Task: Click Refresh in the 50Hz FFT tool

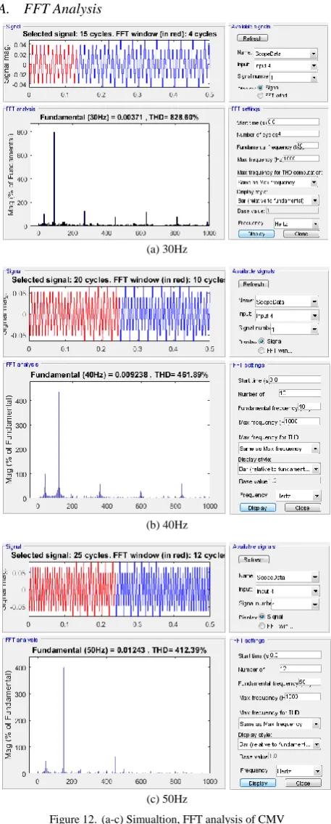Action: coord(254,560)
